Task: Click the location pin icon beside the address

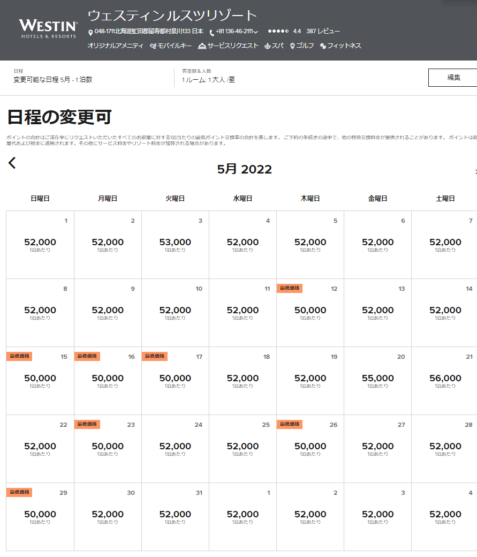Action: click(90, 33)
